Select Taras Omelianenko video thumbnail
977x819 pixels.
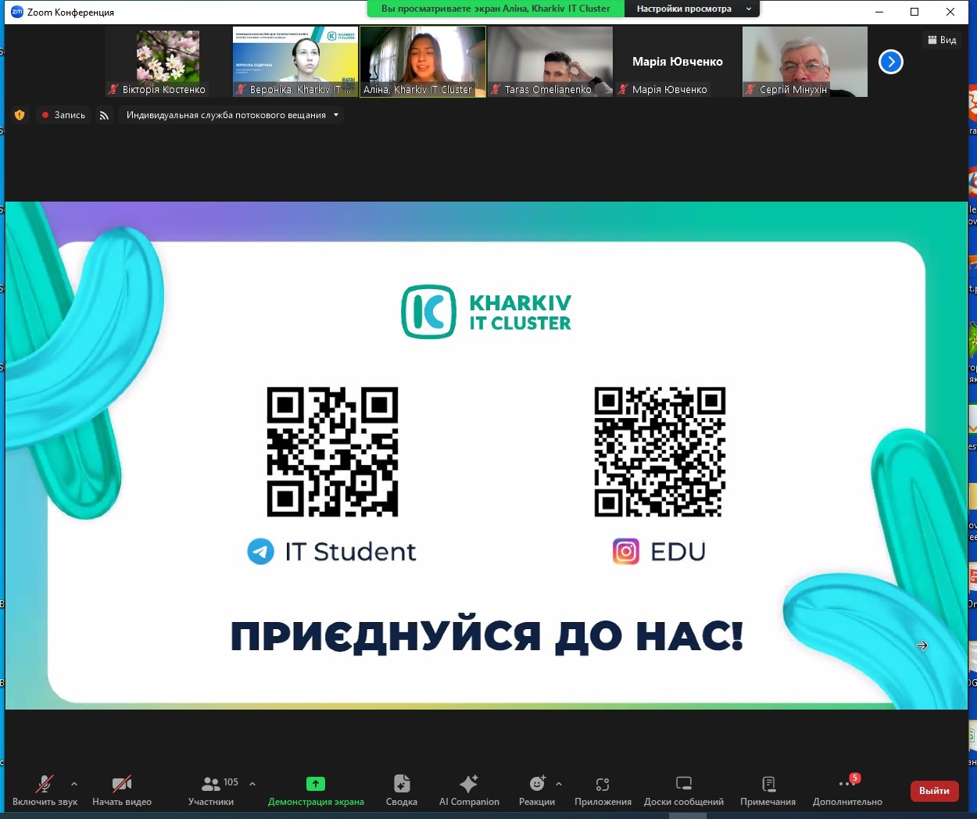[x=550, y=62]
